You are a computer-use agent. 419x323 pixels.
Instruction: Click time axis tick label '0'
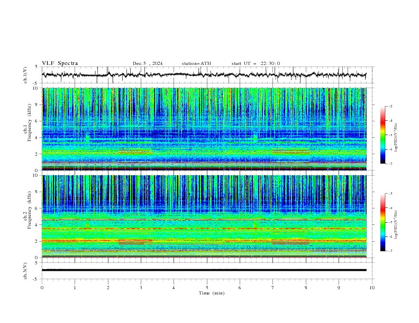coord(42,288)
